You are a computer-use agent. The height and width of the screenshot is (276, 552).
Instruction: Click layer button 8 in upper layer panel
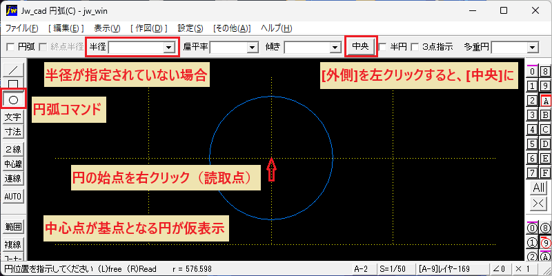545,72
